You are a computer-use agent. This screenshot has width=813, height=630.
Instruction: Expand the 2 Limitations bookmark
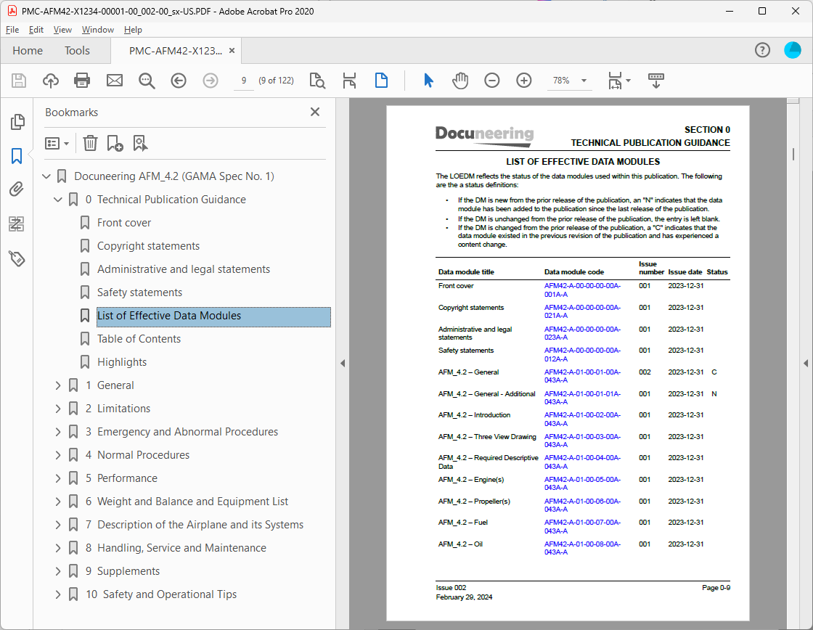pos(58,409)
